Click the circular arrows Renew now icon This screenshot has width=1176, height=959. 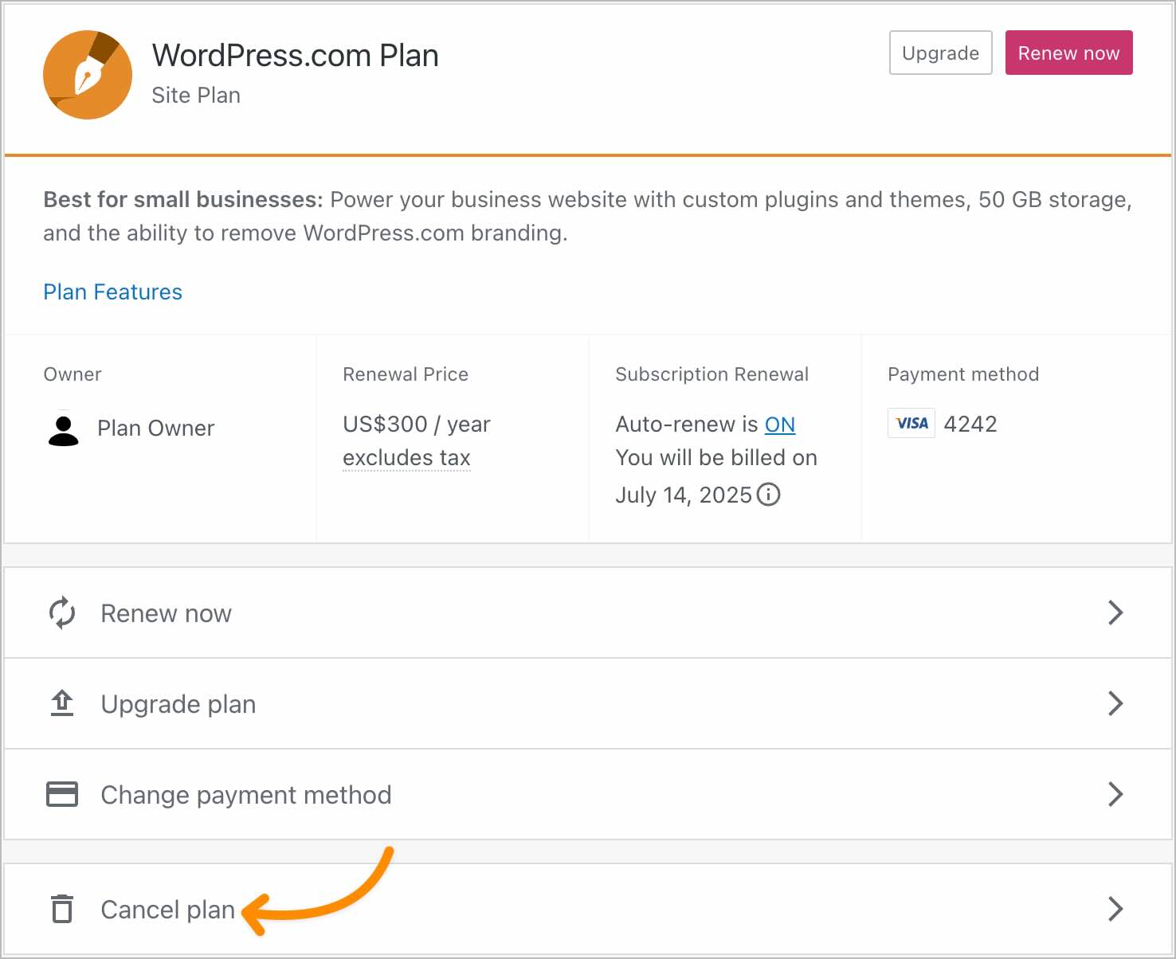click(62, 613)
